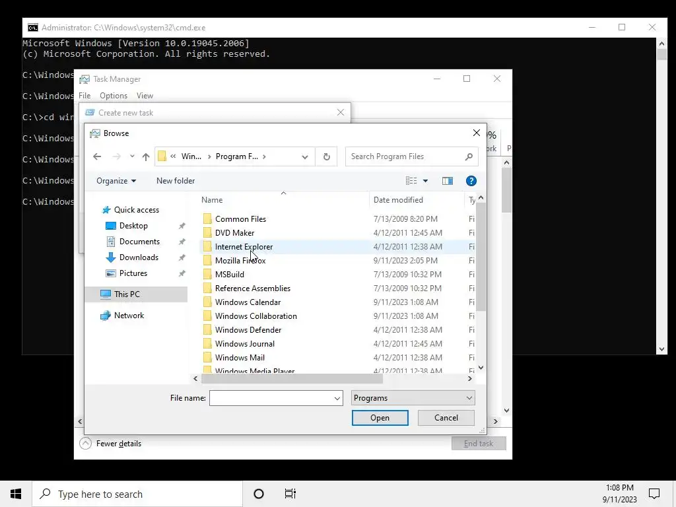Expand chevron after Program F... breadcrumb

click(264, 156)
